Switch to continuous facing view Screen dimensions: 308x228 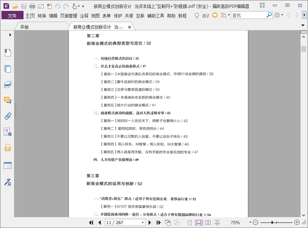(x=217, y=222)
